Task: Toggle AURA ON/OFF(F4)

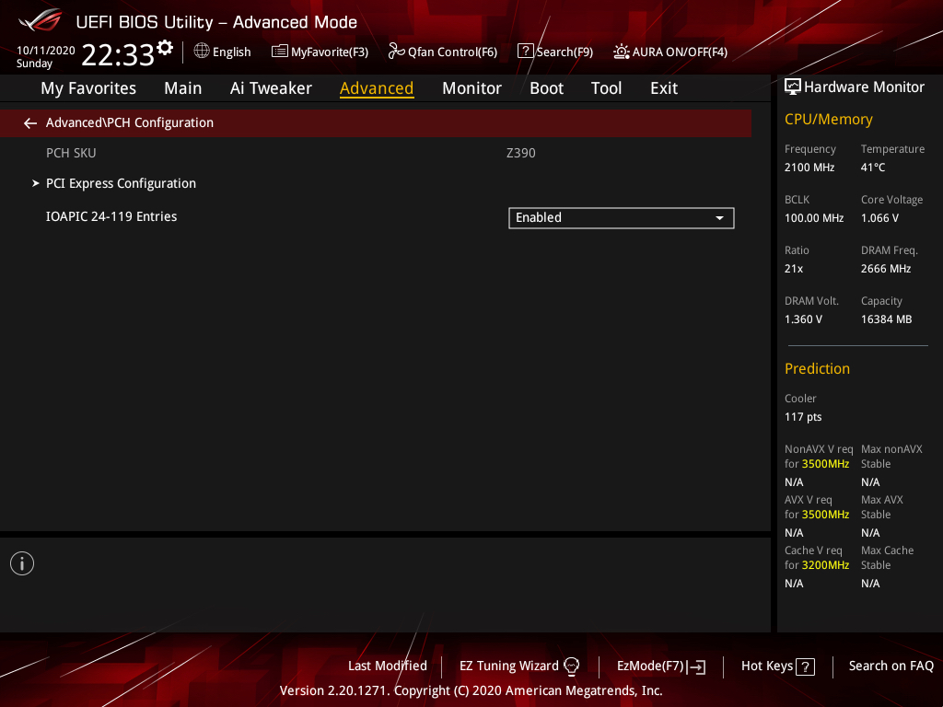Action: (670, 52)
